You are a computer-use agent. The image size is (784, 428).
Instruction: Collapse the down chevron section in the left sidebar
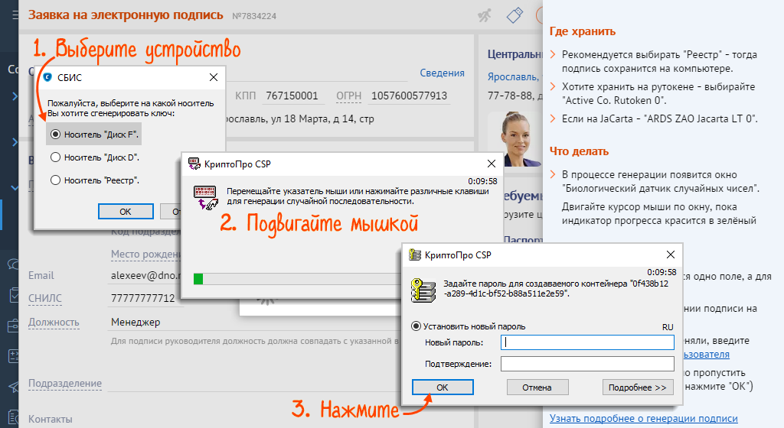tap(15, 188)
